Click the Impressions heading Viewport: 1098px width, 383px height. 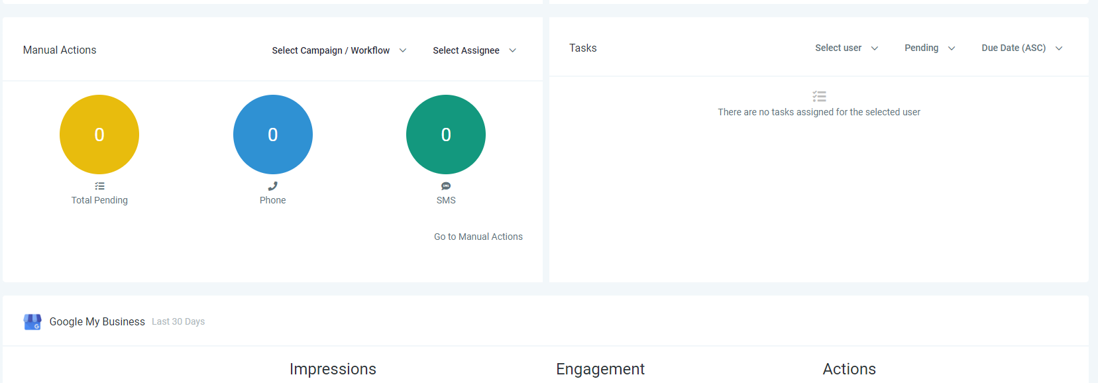[x=333, y=369]
